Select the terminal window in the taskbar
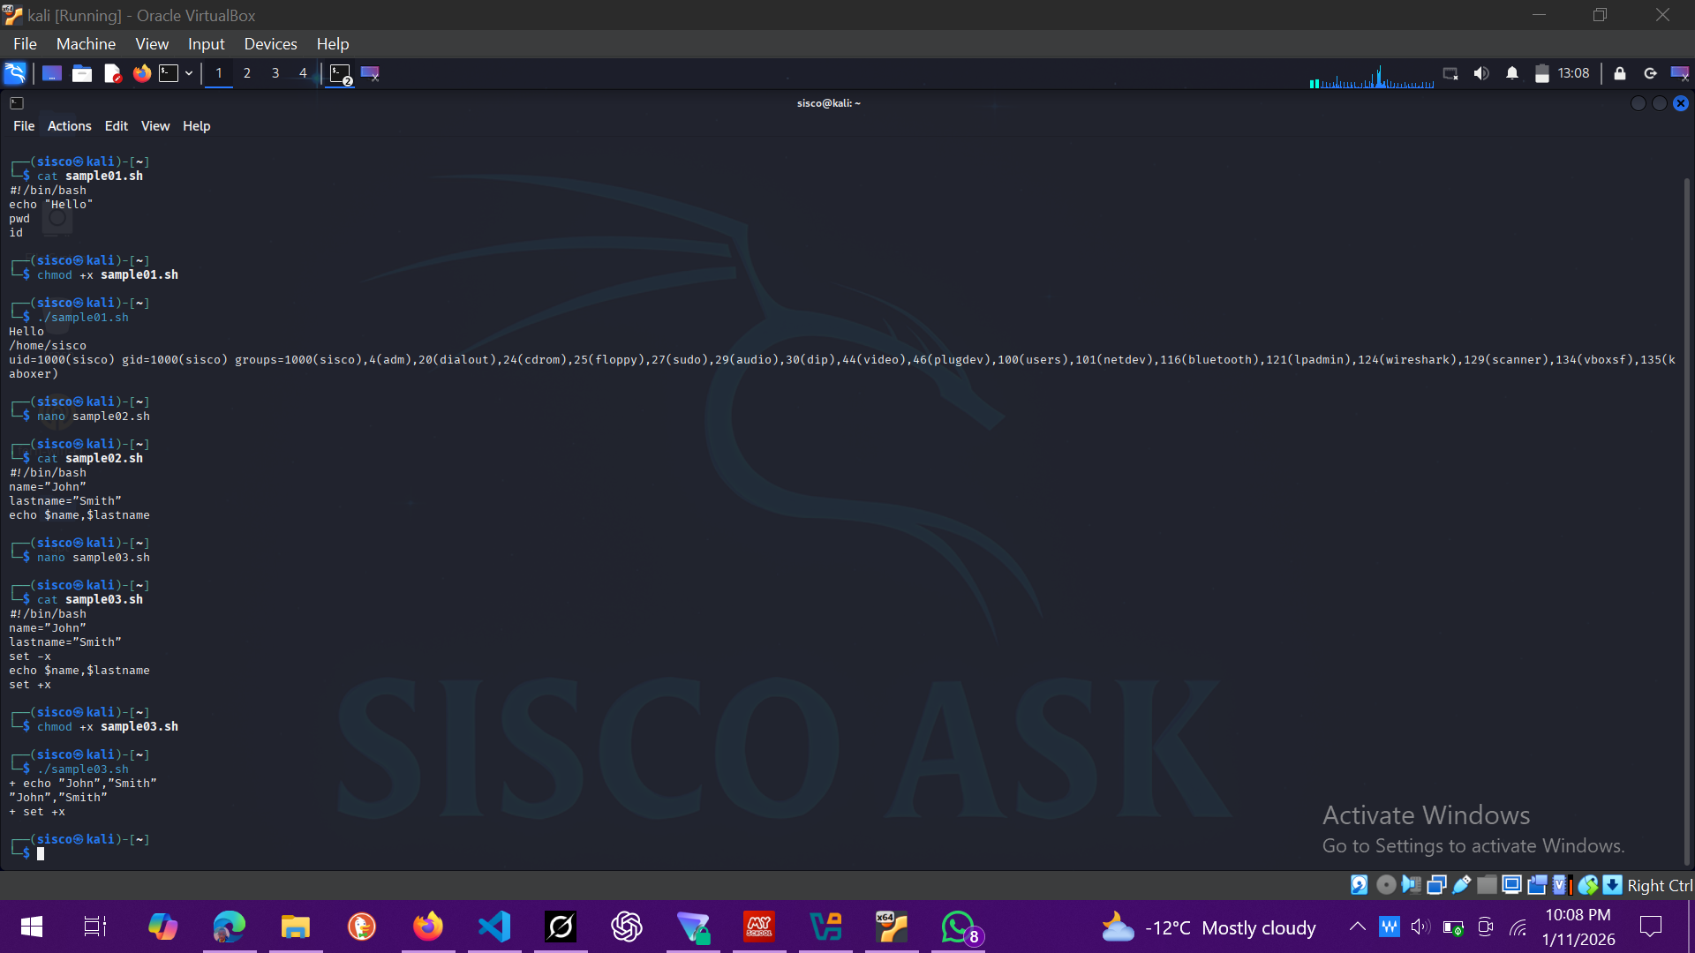The height and width of the screenshot is (953, 1695). click(341, 74)
